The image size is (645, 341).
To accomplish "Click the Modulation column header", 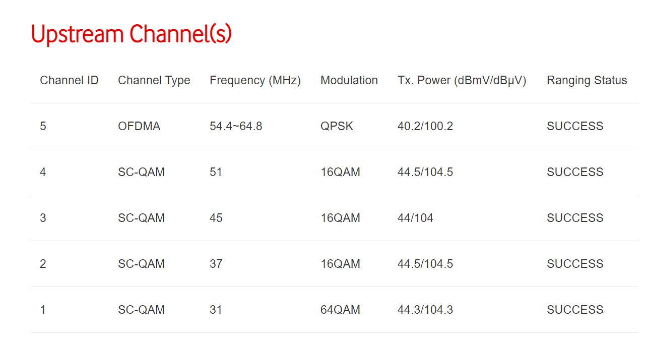I will click(x=349, y=81).
